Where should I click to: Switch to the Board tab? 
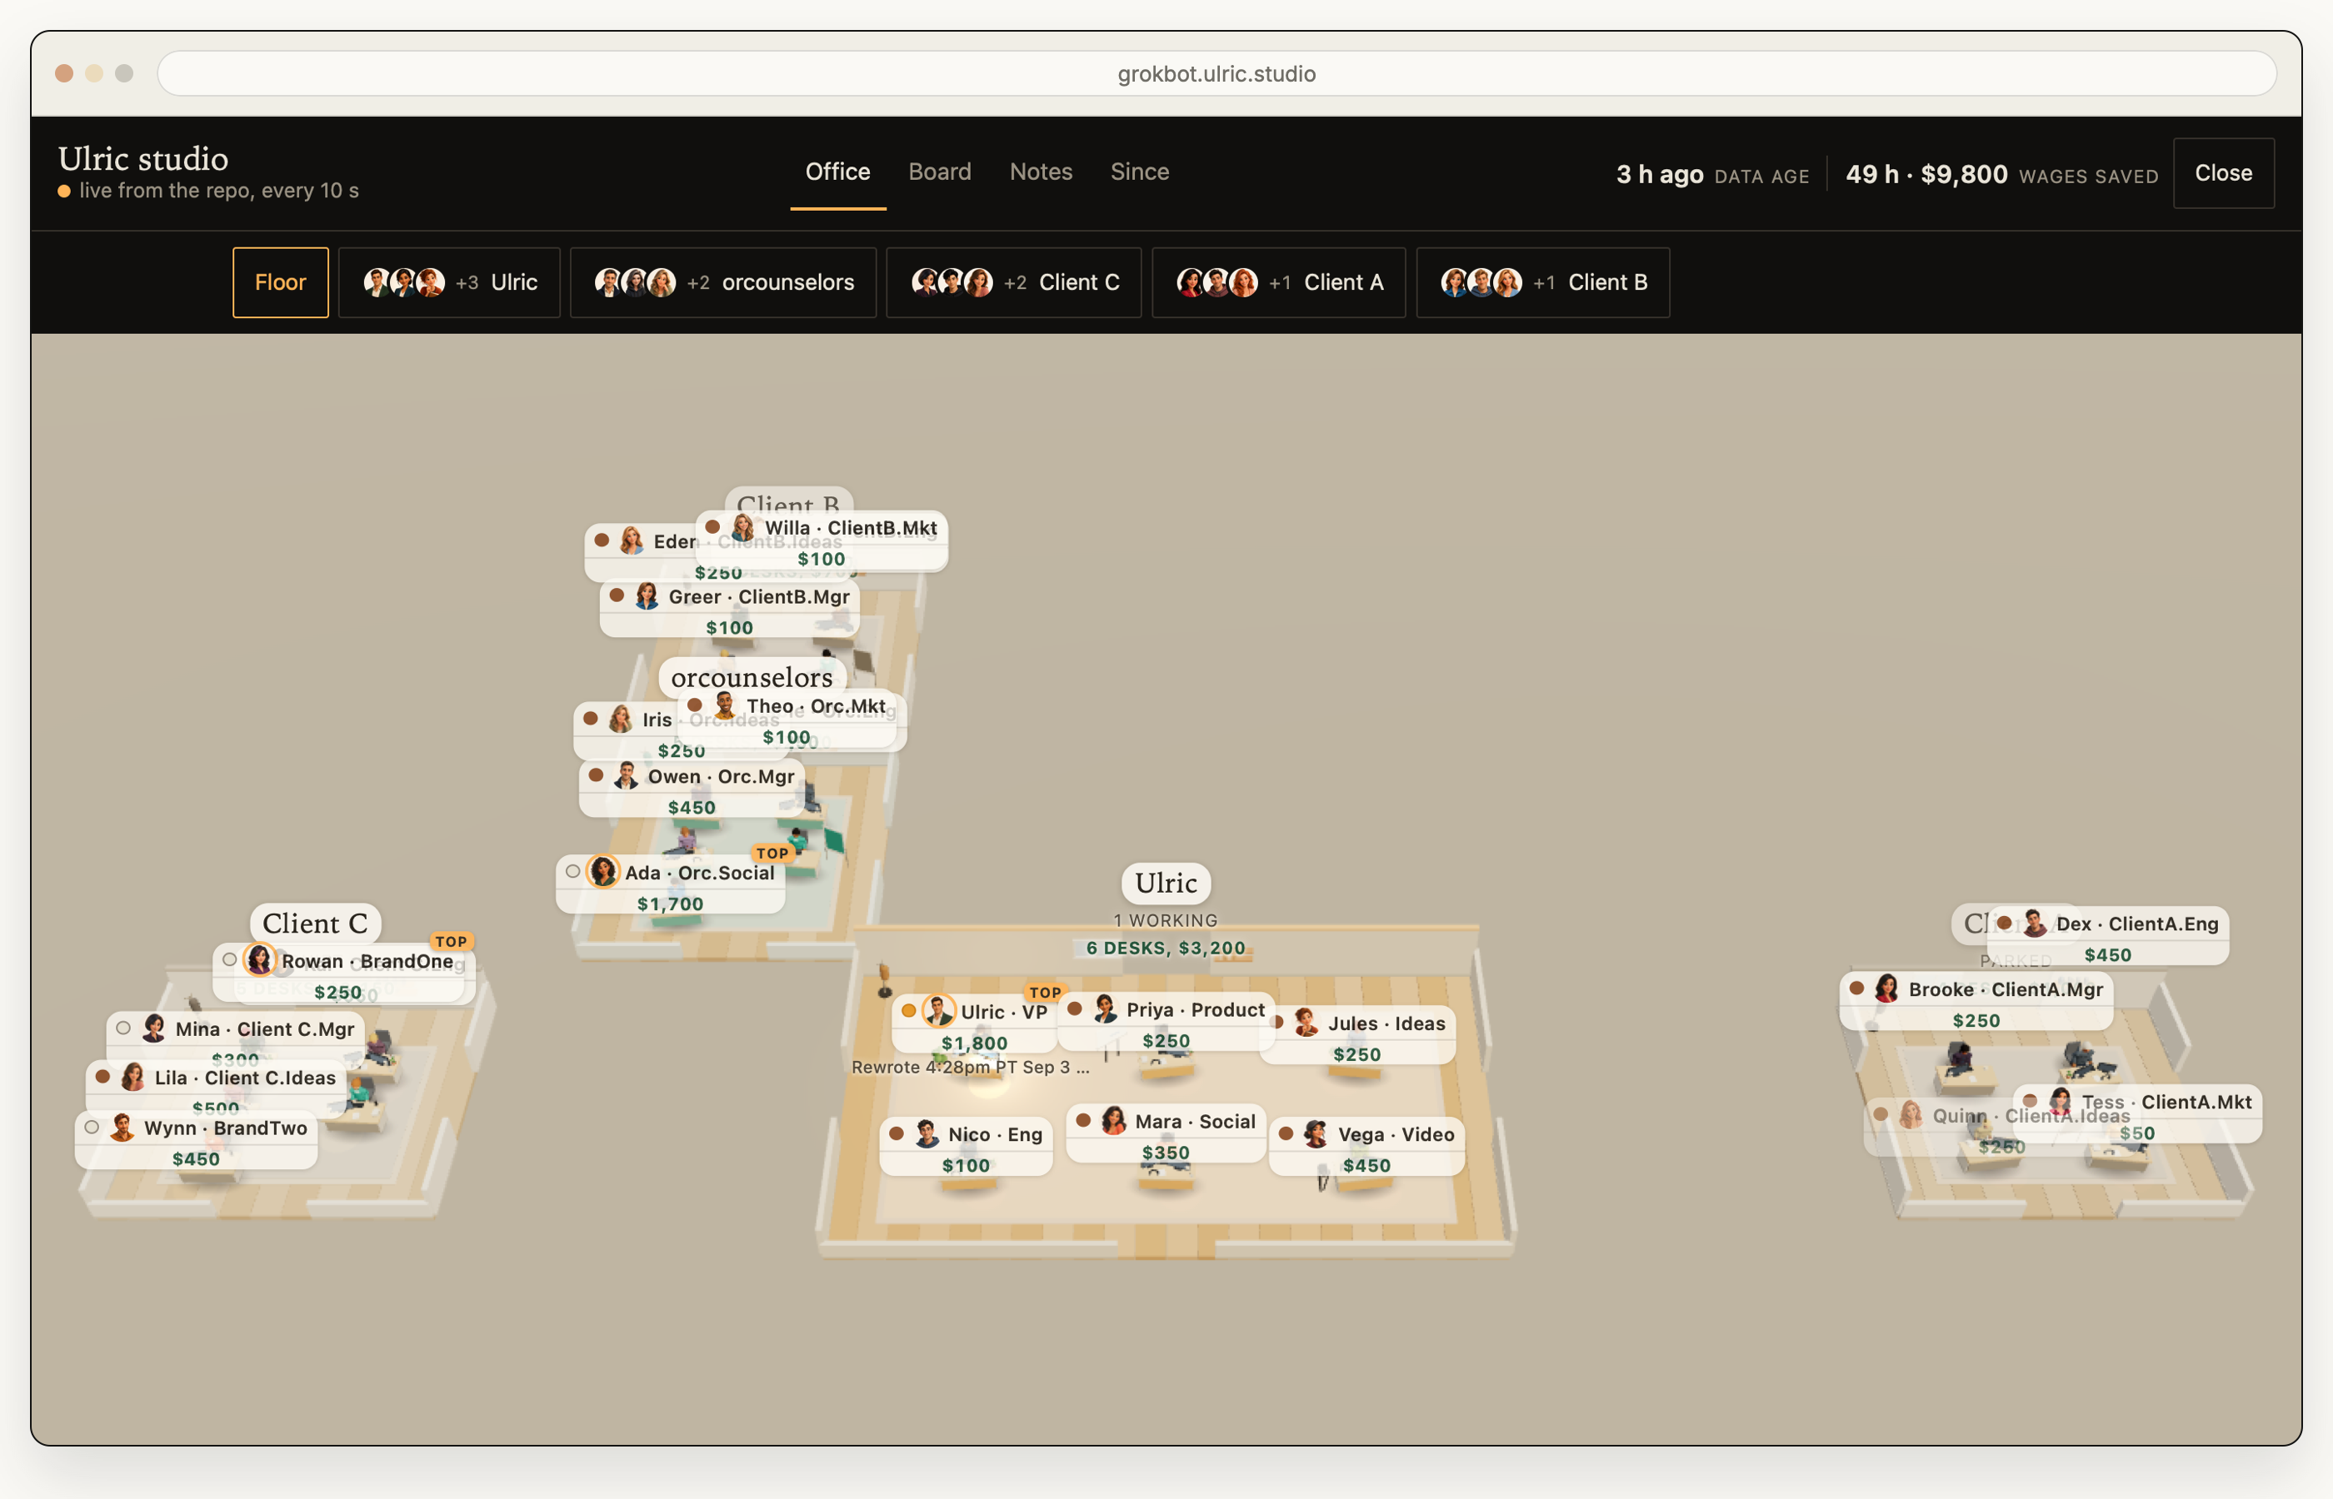pos(940,172)
